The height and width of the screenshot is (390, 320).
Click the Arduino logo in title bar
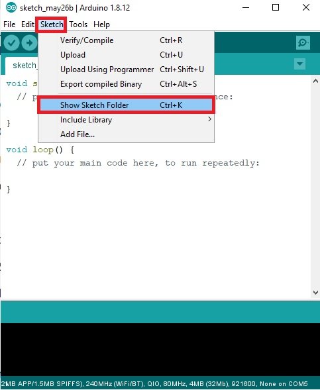coord(11,8)
